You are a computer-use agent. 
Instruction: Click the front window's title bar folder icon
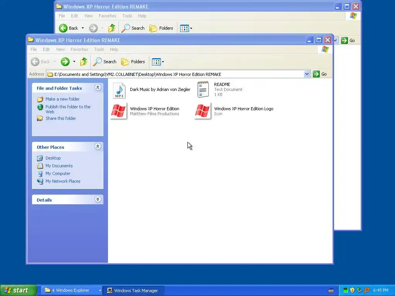[31, 40]
